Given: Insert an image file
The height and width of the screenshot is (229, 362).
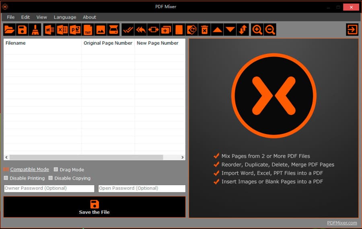Looking at the screenshot, I should click(x=101, y=30).
